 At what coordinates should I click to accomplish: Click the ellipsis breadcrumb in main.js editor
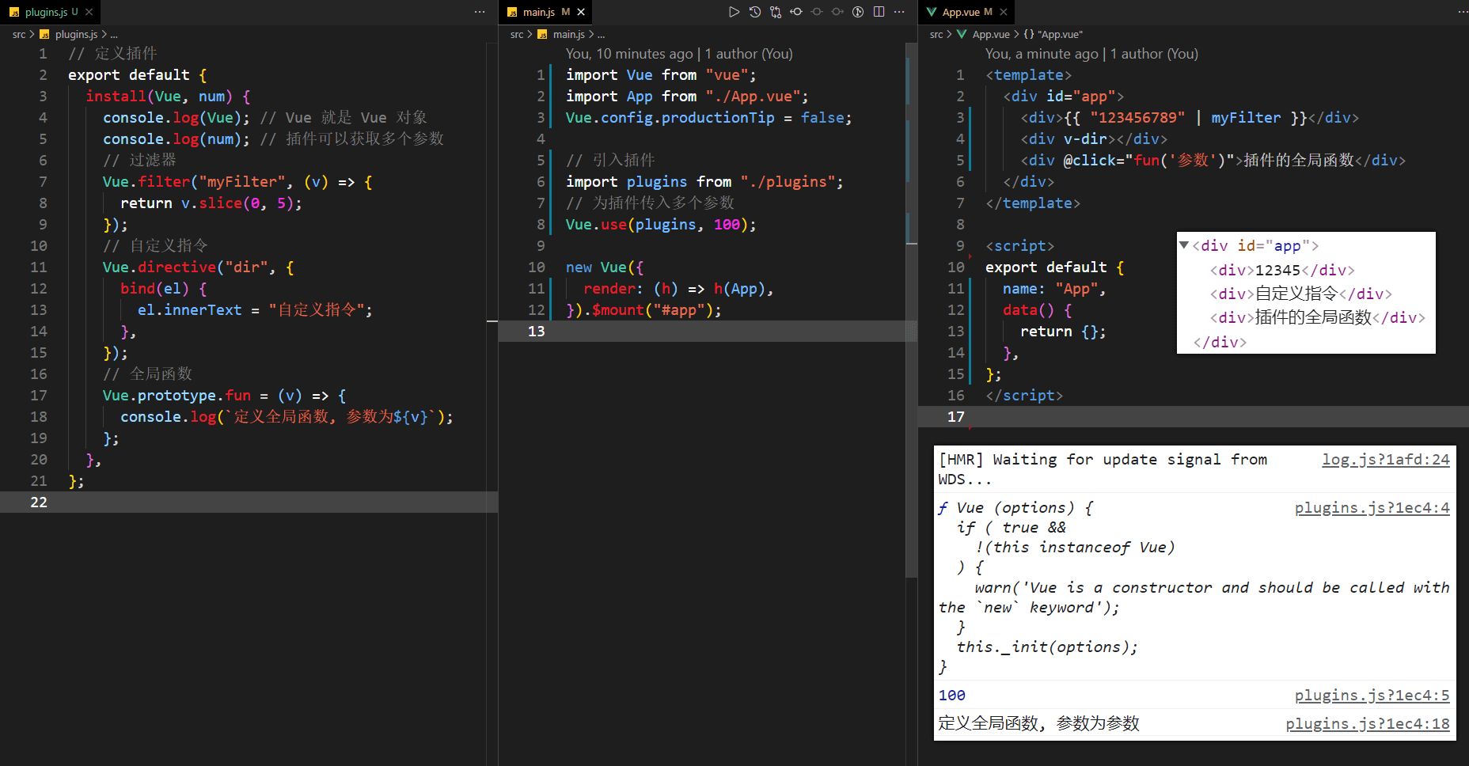[x=602, y=34]
